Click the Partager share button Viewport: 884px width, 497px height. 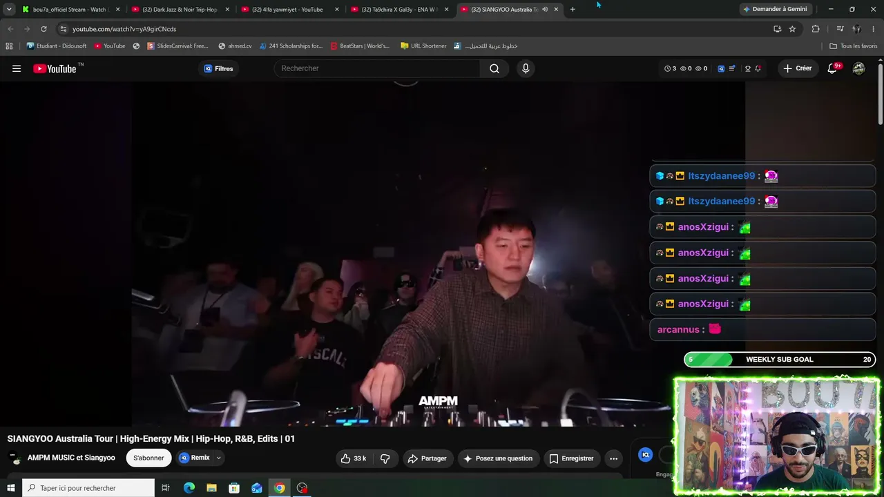pos(427,458)
